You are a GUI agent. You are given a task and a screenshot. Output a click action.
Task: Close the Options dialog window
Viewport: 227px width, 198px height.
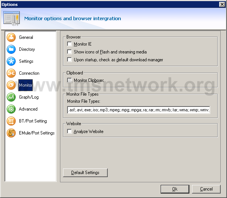(222, 4)
